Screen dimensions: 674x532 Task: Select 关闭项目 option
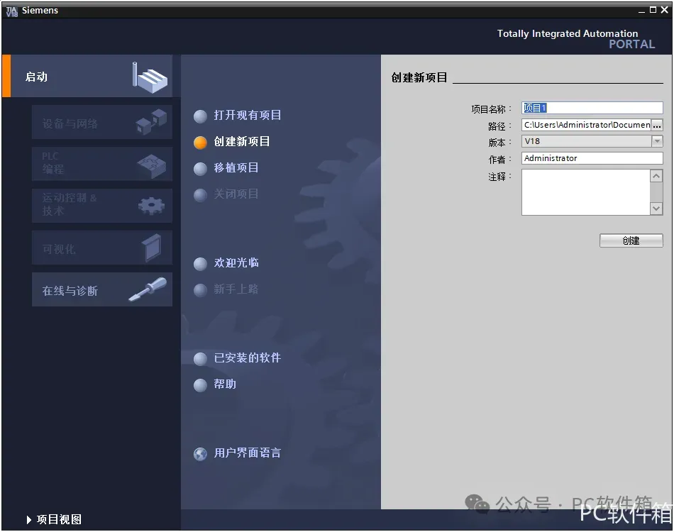(236, 194)
